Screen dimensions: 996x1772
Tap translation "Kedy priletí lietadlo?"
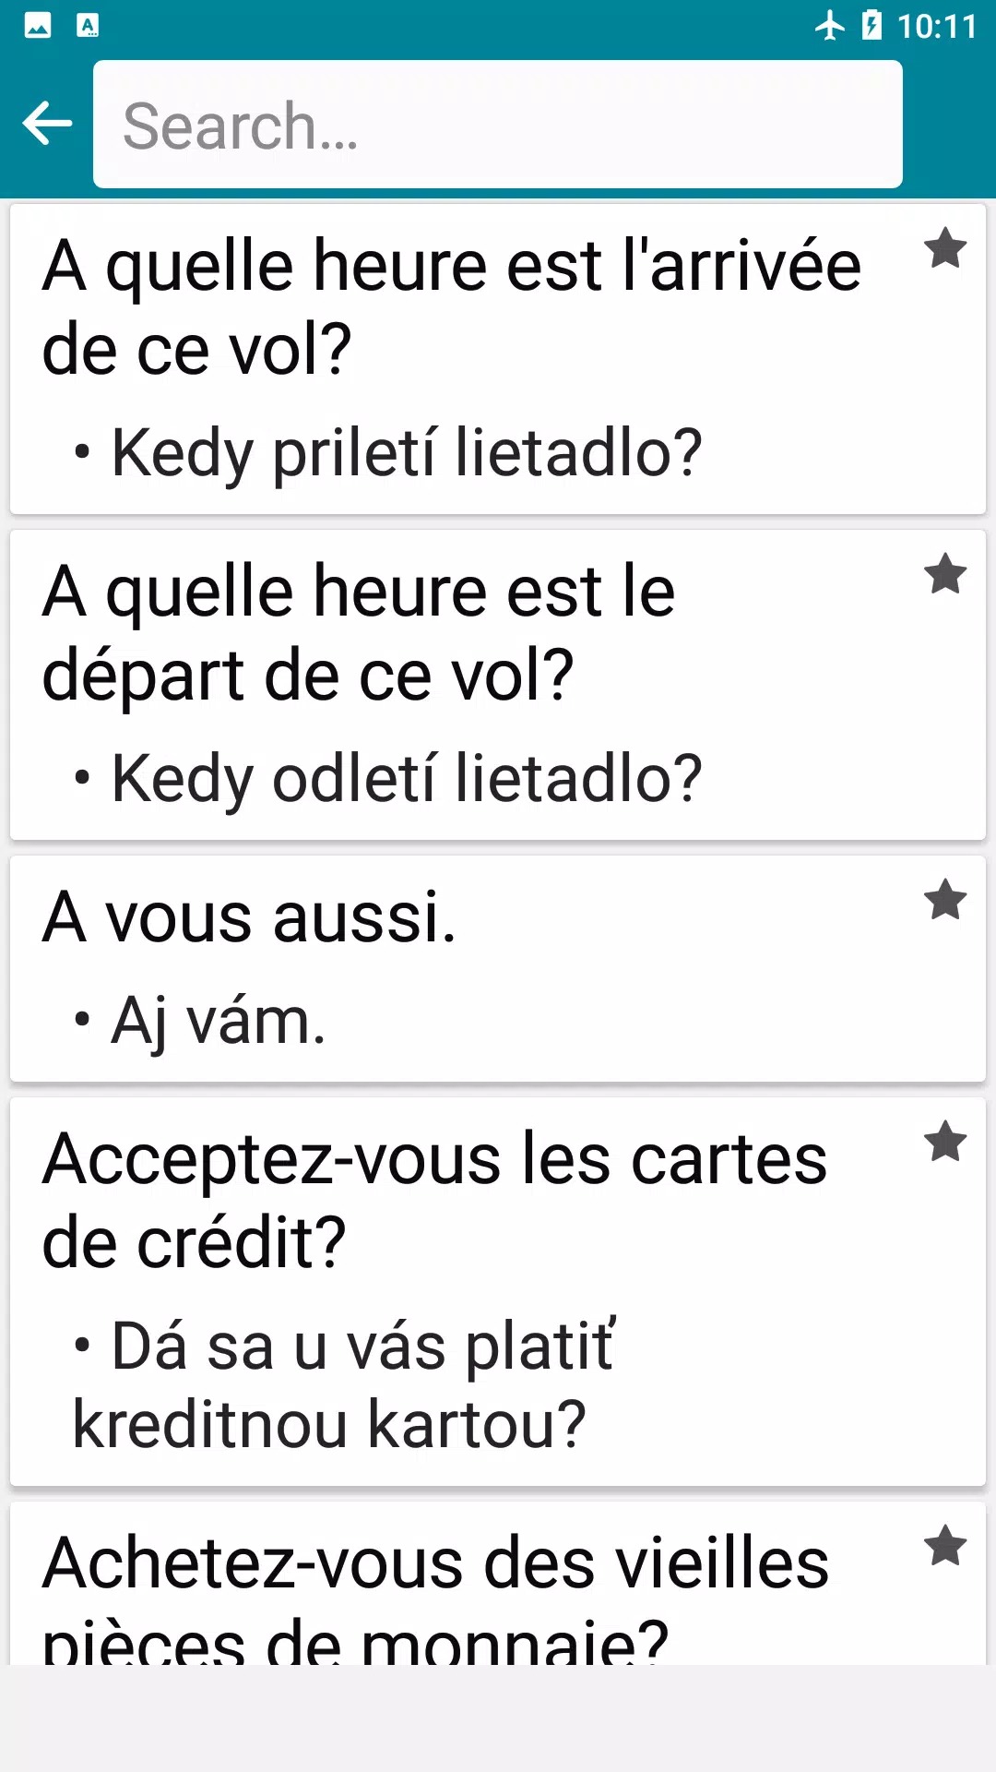[406, 453]
